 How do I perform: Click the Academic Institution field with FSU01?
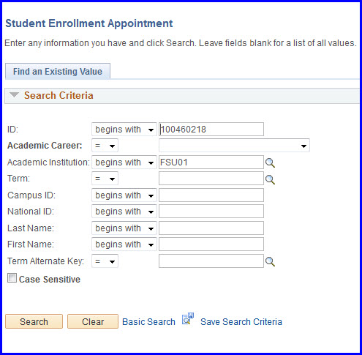[211, 162]
